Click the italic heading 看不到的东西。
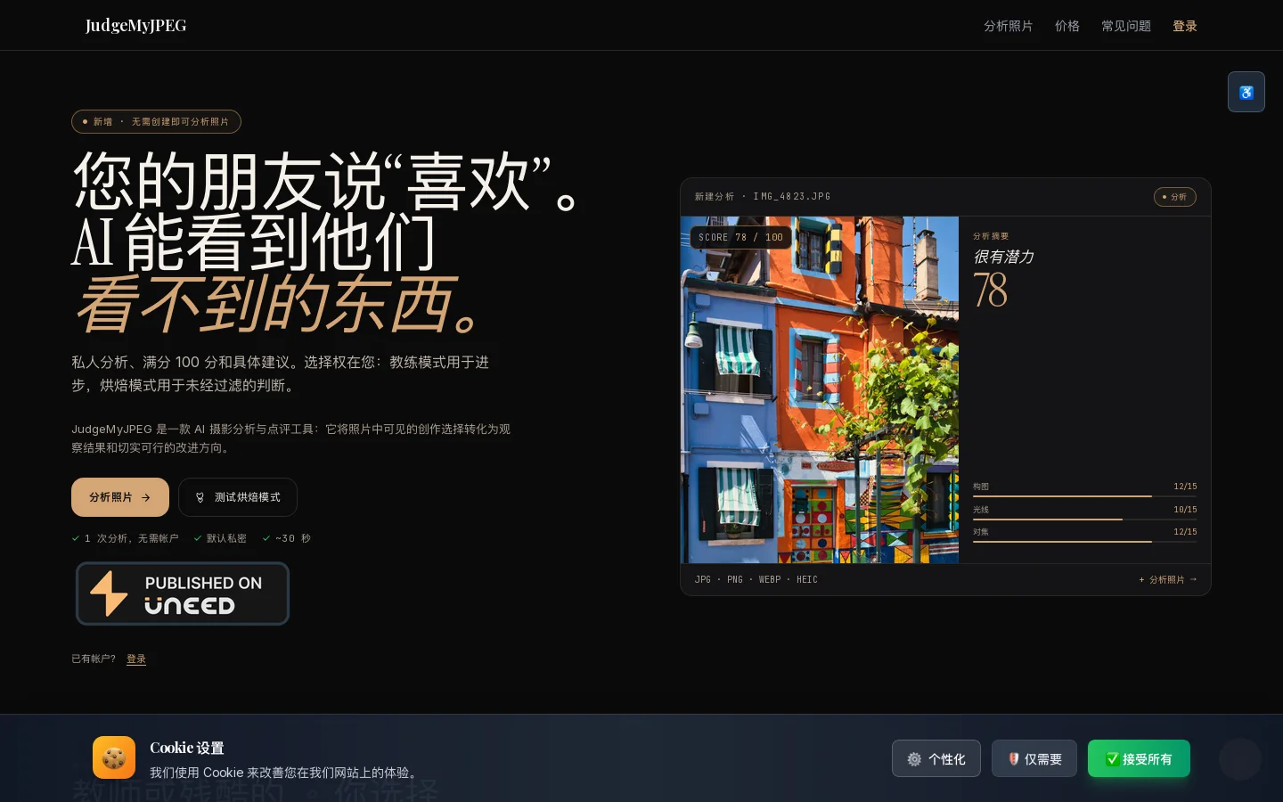This screenshot has height=802, width=1283. [279, 304]
